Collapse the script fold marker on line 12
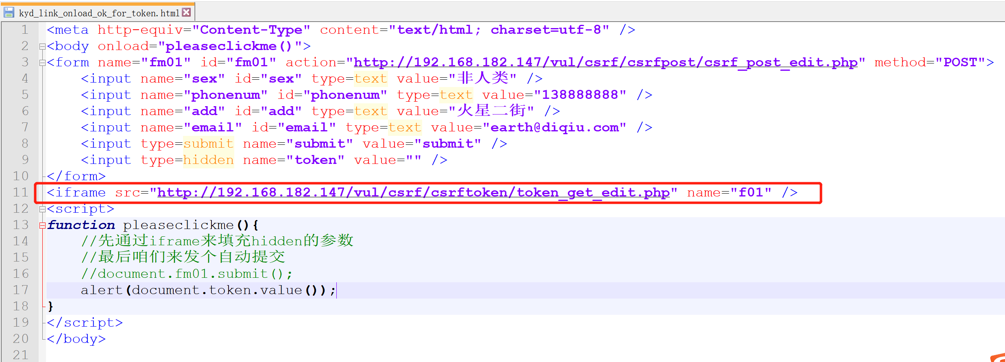This screenshot has width=1005, height=362. 42,209
